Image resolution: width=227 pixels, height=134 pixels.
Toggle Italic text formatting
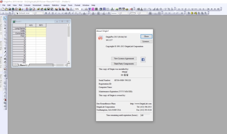49,13
